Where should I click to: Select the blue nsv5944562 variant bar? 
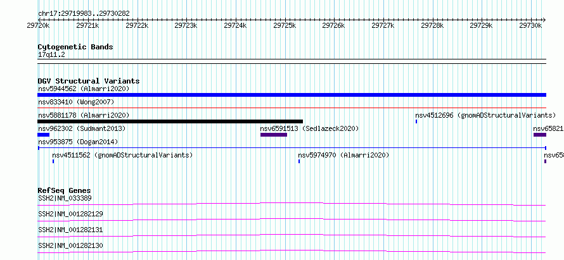(292, 95)
